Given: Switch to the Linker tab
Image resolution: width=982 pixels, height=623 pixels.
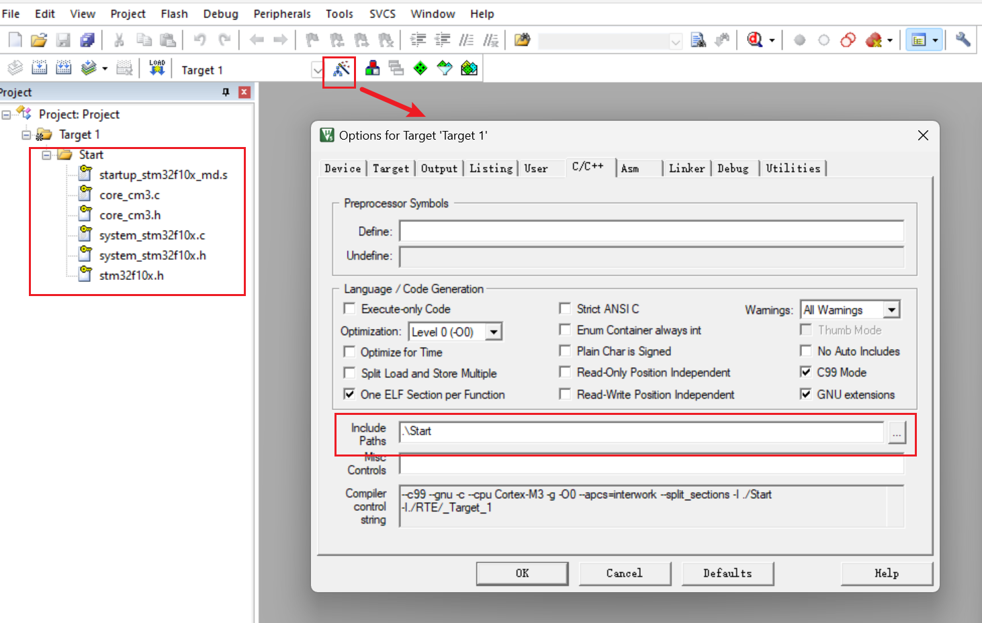Looking at the screenshot, I should coord(686,169).
